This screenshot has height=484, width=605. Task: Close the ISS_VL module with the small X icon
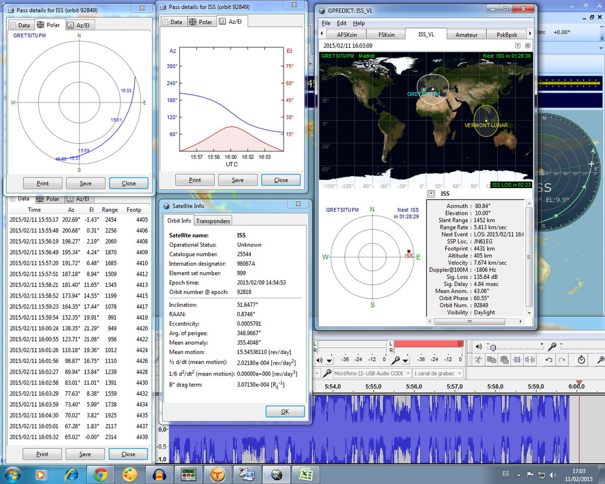527,45
